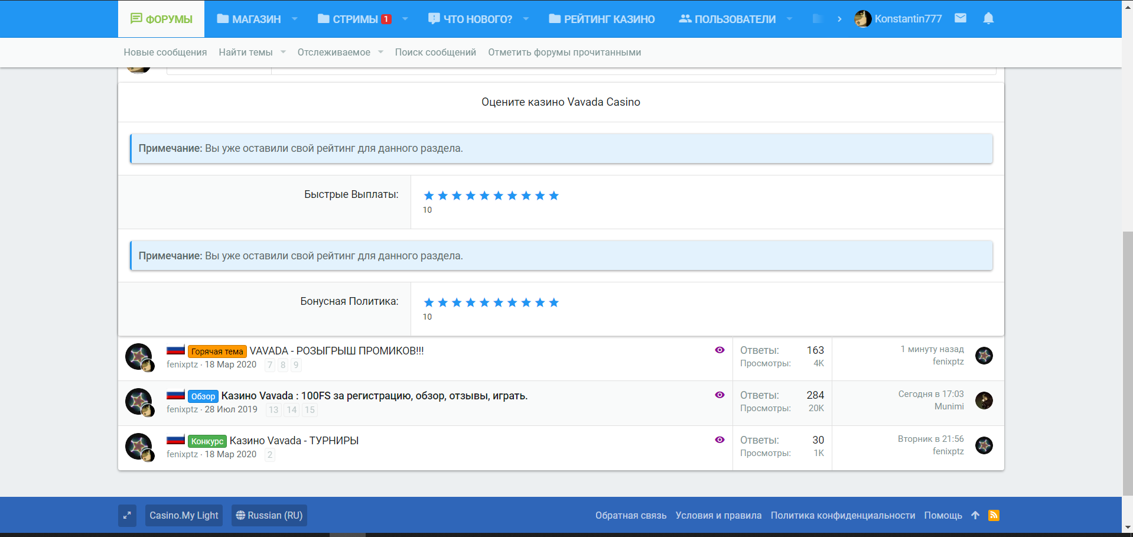The height and width of the screenshot is (537, 1133).
Task: Expand the ПОЛЬЗОВАТЕЛИ dropdown arrow
Action: (789, 19)
